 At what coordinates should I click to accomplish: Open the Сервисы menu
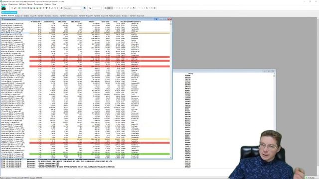(47, 4)
